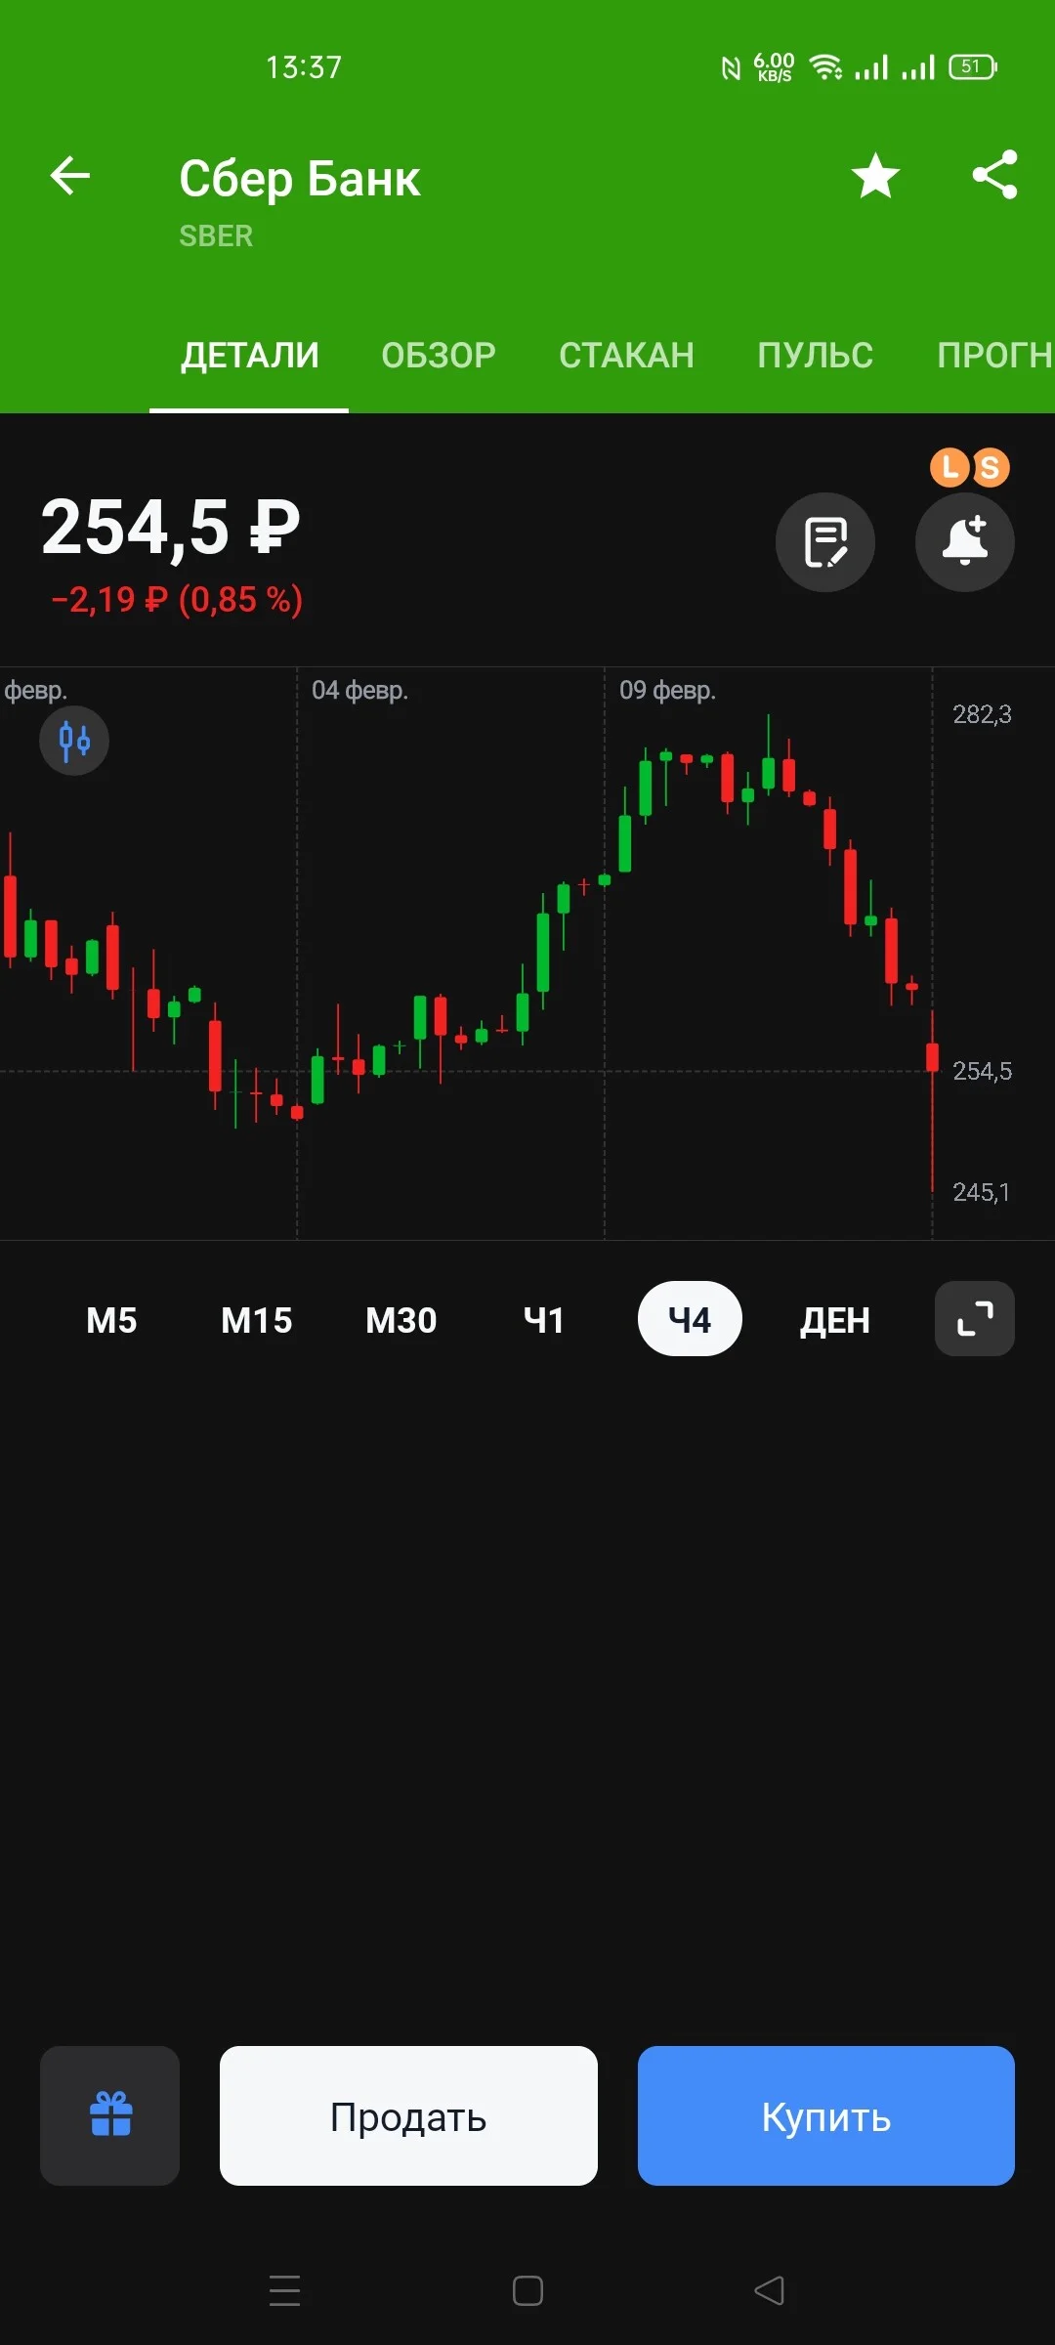
Task: Tap the Wi-Fi status icon
Action: click(825, 66)
